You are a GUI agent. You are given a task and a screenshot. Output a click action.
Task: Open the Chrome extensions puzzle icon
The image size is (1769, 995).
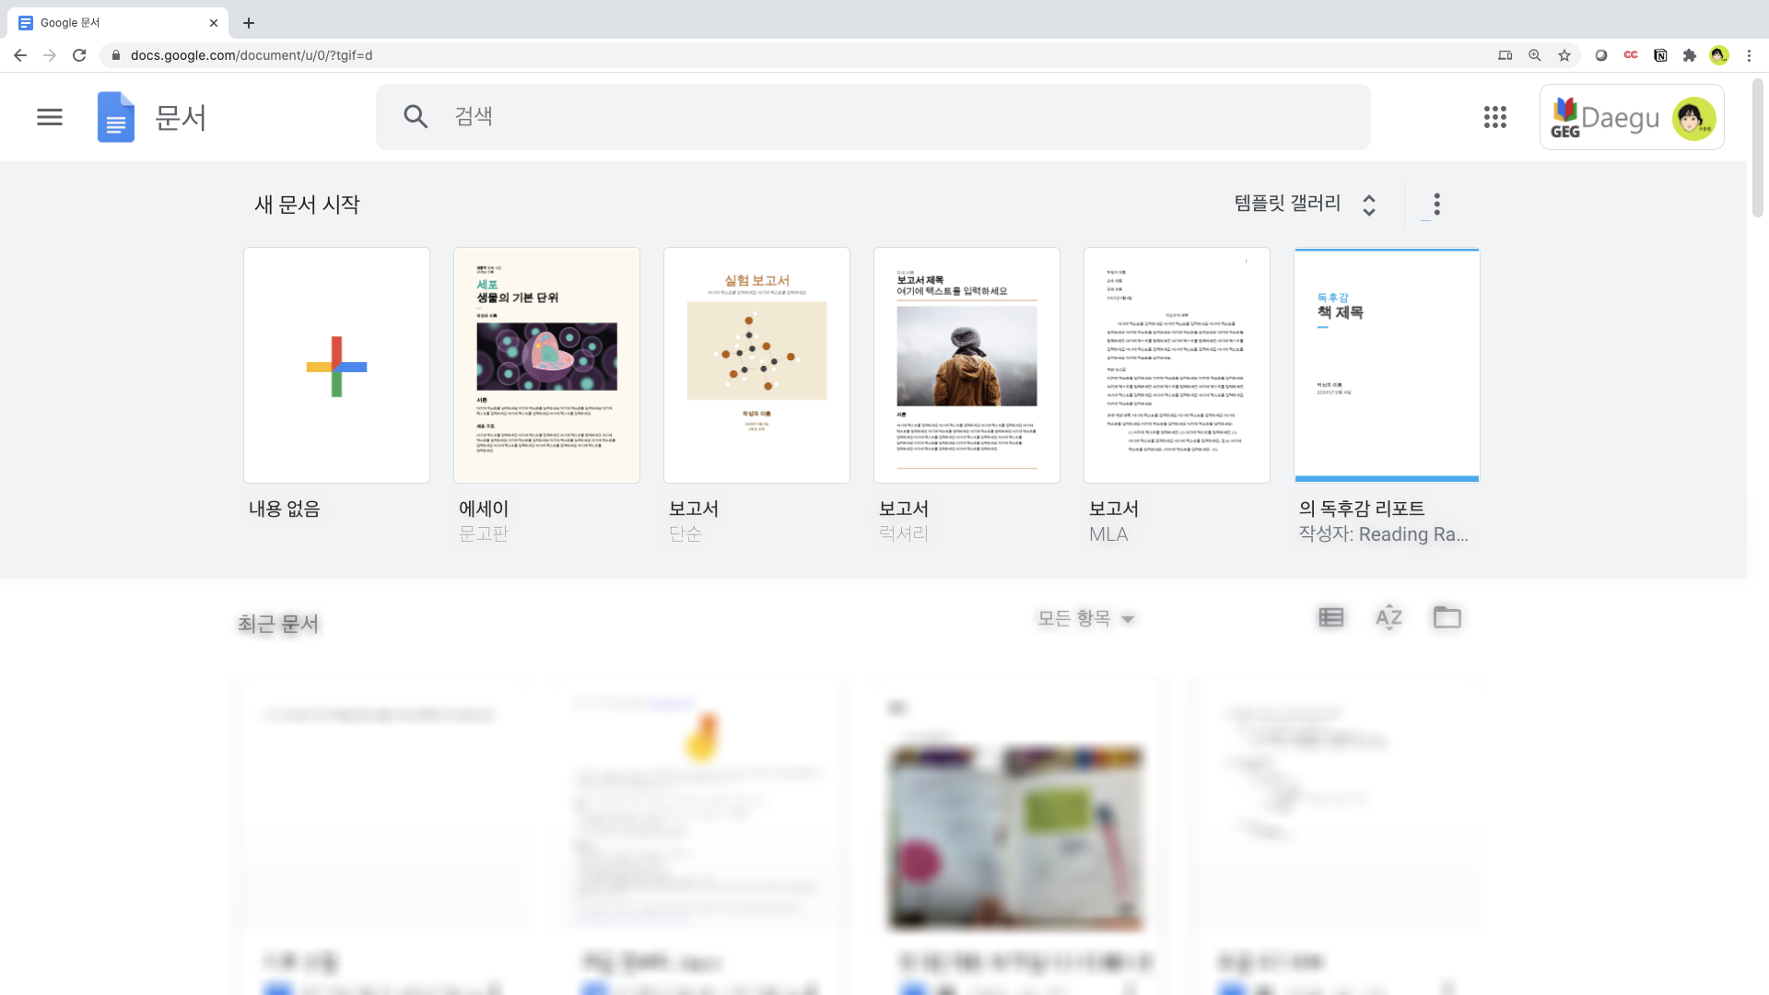1689,55
